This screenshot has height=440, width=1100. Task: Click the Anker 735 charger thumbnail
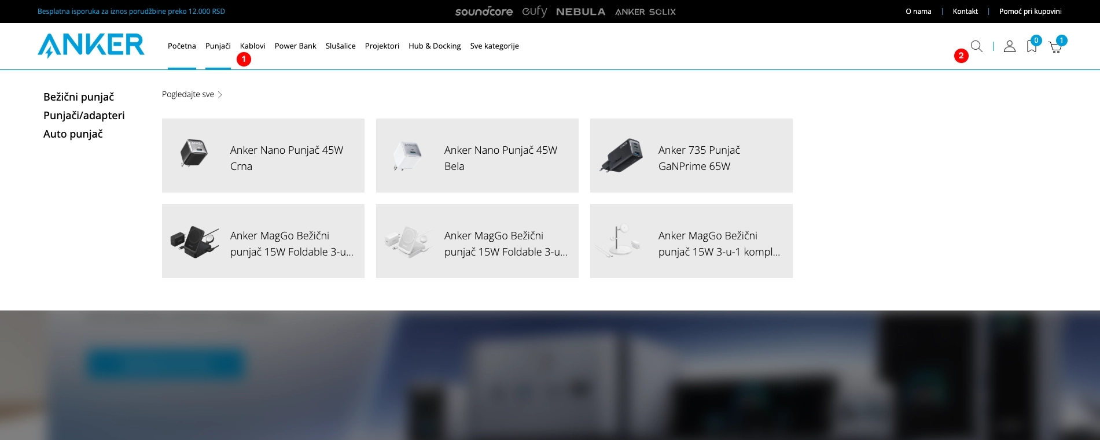pos(621,156)
